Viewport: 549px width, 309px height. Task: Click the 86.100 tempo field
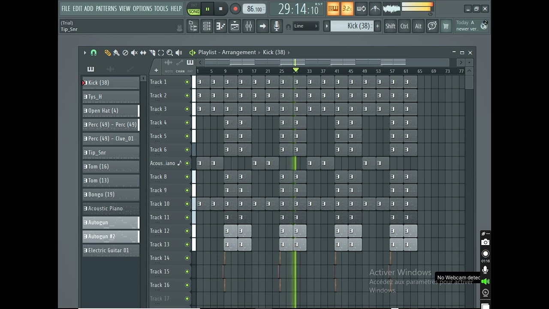[x=254, y=9]
